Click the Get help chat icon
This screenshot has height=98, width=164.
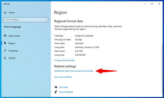point(56,87)
